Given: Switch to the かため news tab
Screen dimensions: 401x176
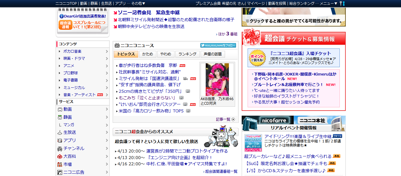Looking at the screenshot, I should 147,54.
